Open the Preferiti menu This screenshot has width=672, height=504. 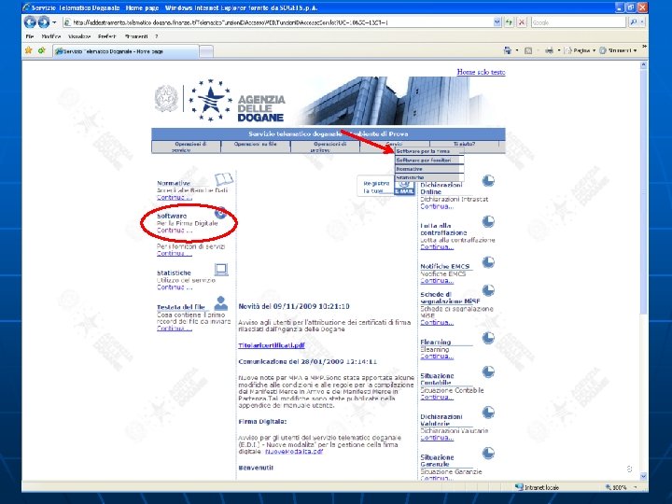[106, 36]
